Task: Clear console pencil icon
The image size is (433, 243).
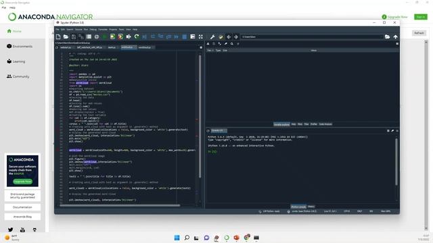Action: click(392, 130)
